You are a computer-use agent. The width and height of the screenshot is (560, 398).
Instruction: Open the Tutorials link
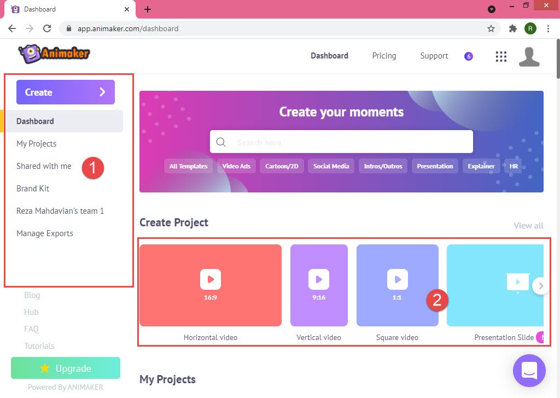tap(39, 346)
